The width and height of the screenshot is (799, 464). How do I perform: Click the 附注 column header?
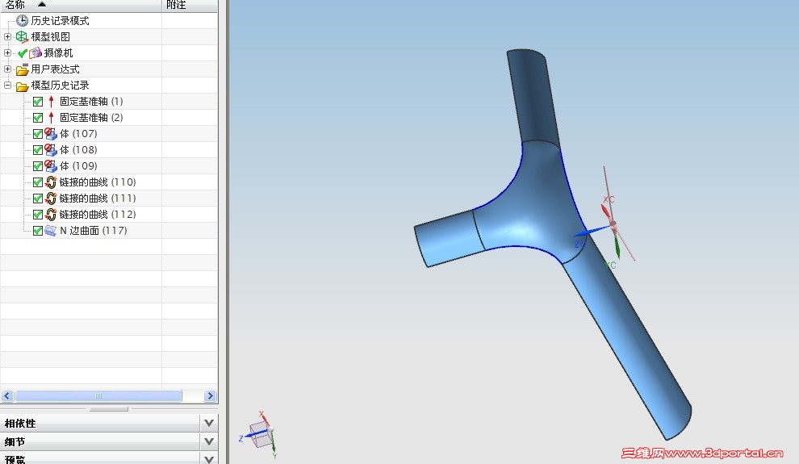point(190,5)
